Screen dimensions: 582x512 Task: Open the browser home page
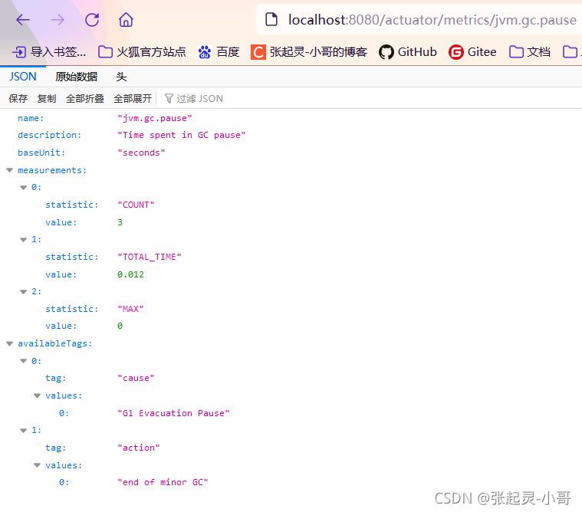pyautogui.click(x=126, y=20)
